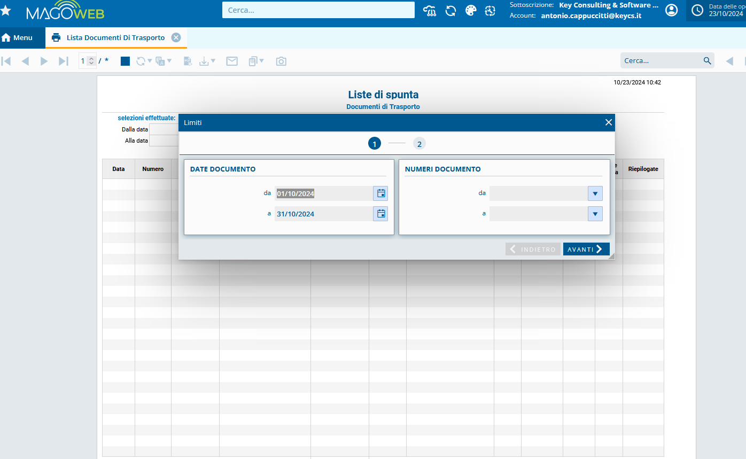The height and width of the screenshot is (459, 746).
Task: Click the AVANTI button
Action: [586, 249]
